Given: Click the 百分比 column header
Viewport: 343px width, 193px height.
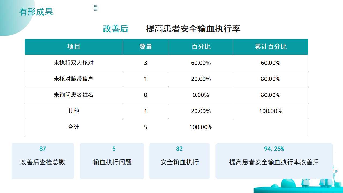Looking at the screenshot, I should [x=201, y=47].
